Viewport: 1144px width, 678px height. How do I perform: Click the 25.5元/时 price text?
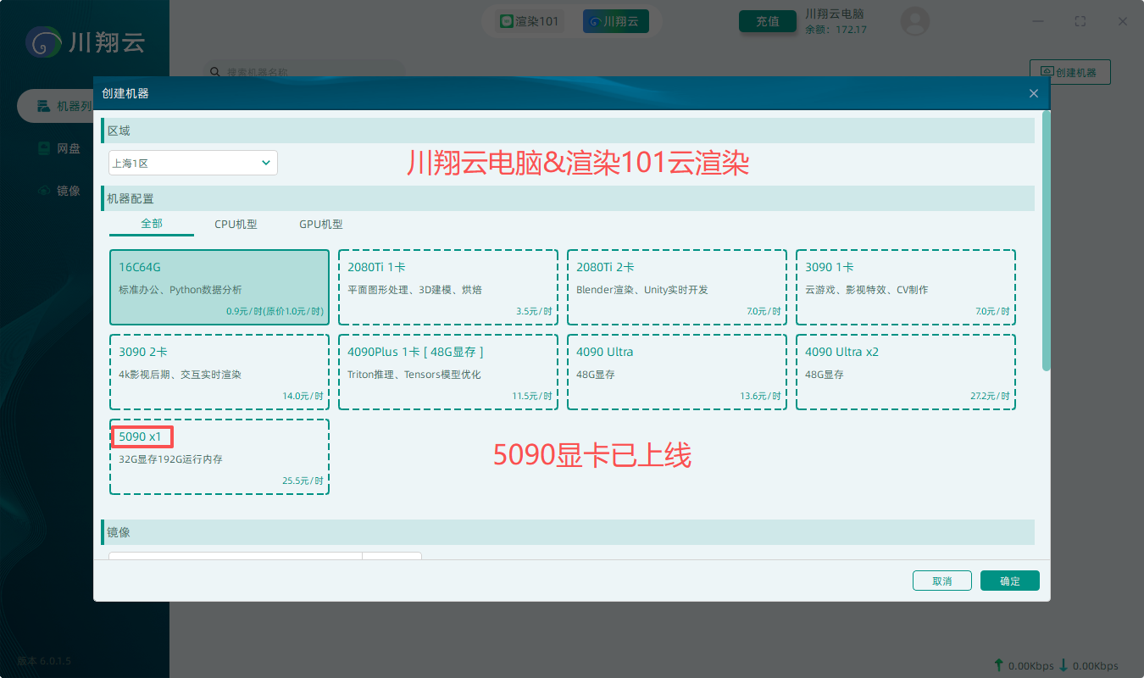(303, 481)
